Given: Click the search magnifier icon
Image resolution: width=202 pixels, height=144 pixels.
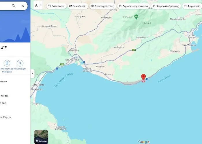Looking at the screenshot, I should coord(14,6).
